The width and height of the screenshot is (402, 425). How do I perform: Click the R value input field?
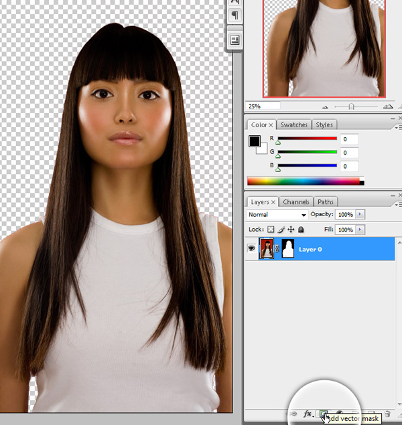click(x=349, y=139)
